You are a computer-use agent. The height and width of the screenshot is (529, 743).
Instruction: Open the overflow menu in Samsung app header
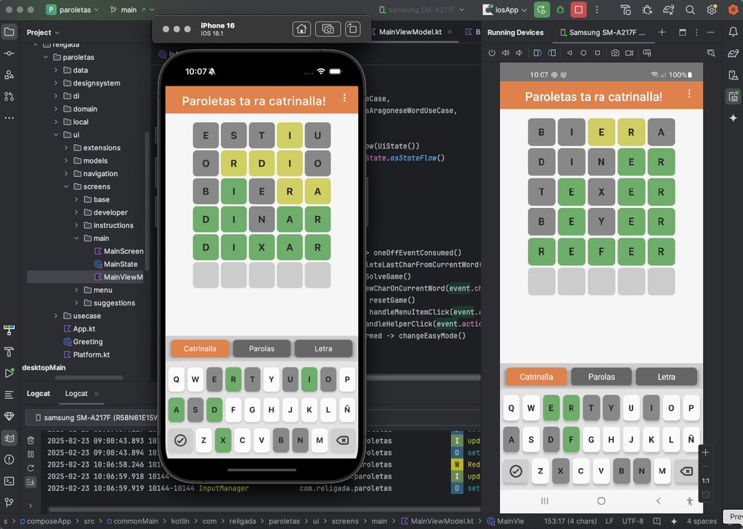(689, 94)
